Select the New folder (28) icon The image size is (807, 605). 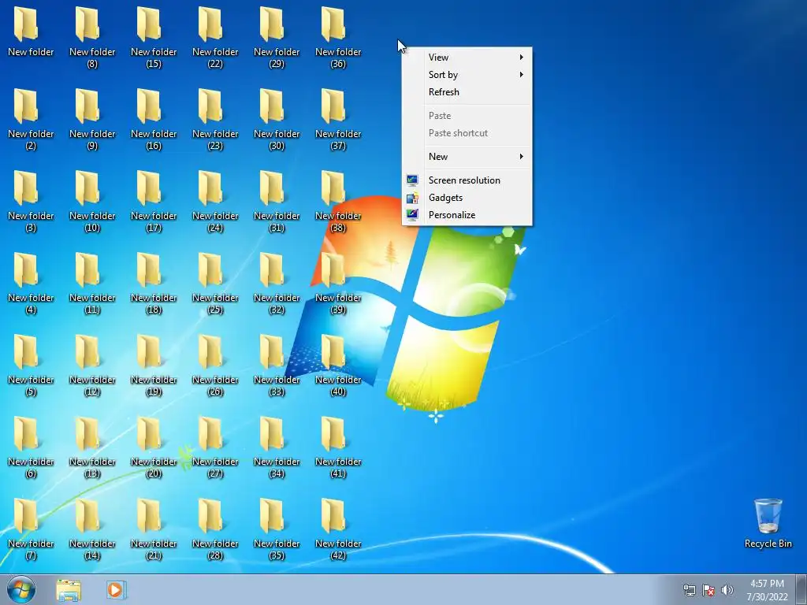click(x=210, y=515)
